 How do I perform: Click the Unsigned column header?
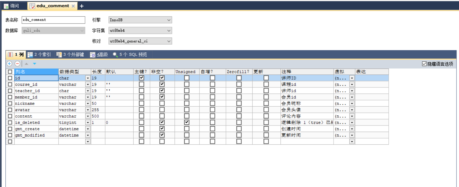pos(187,72)
